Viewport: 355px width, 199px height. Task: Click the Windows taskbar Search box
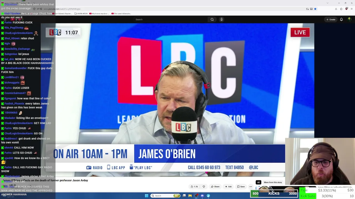pyautogui.click(x=166, y=196)
